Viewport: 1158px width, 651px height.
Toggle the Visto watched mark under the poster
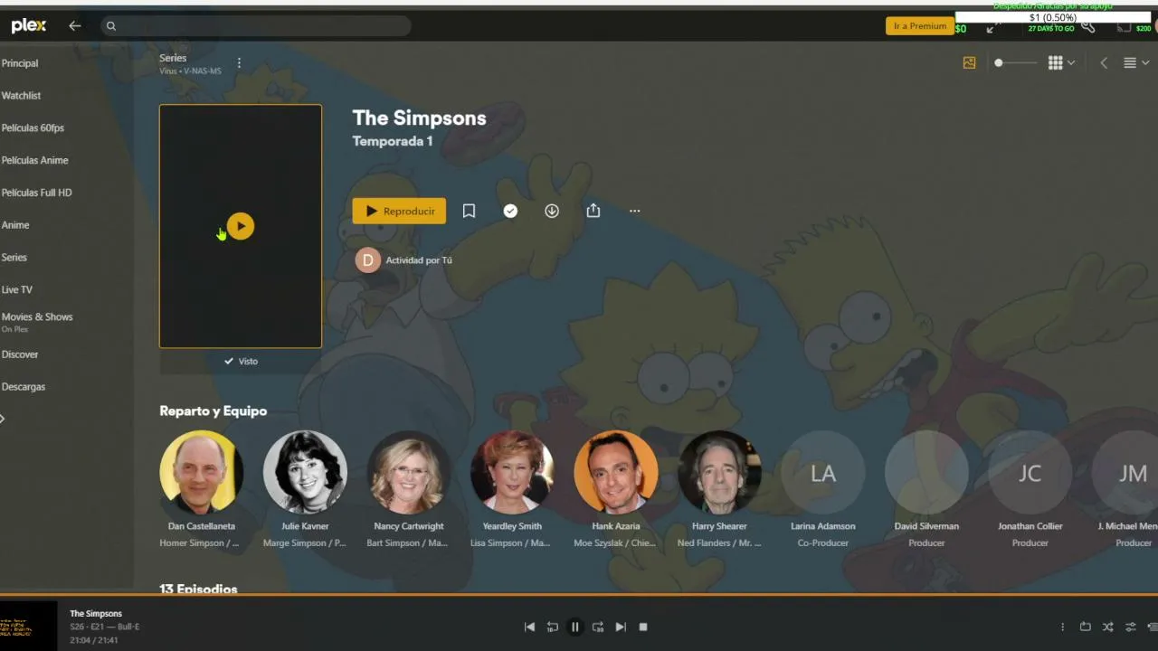[x=241, y=362]
